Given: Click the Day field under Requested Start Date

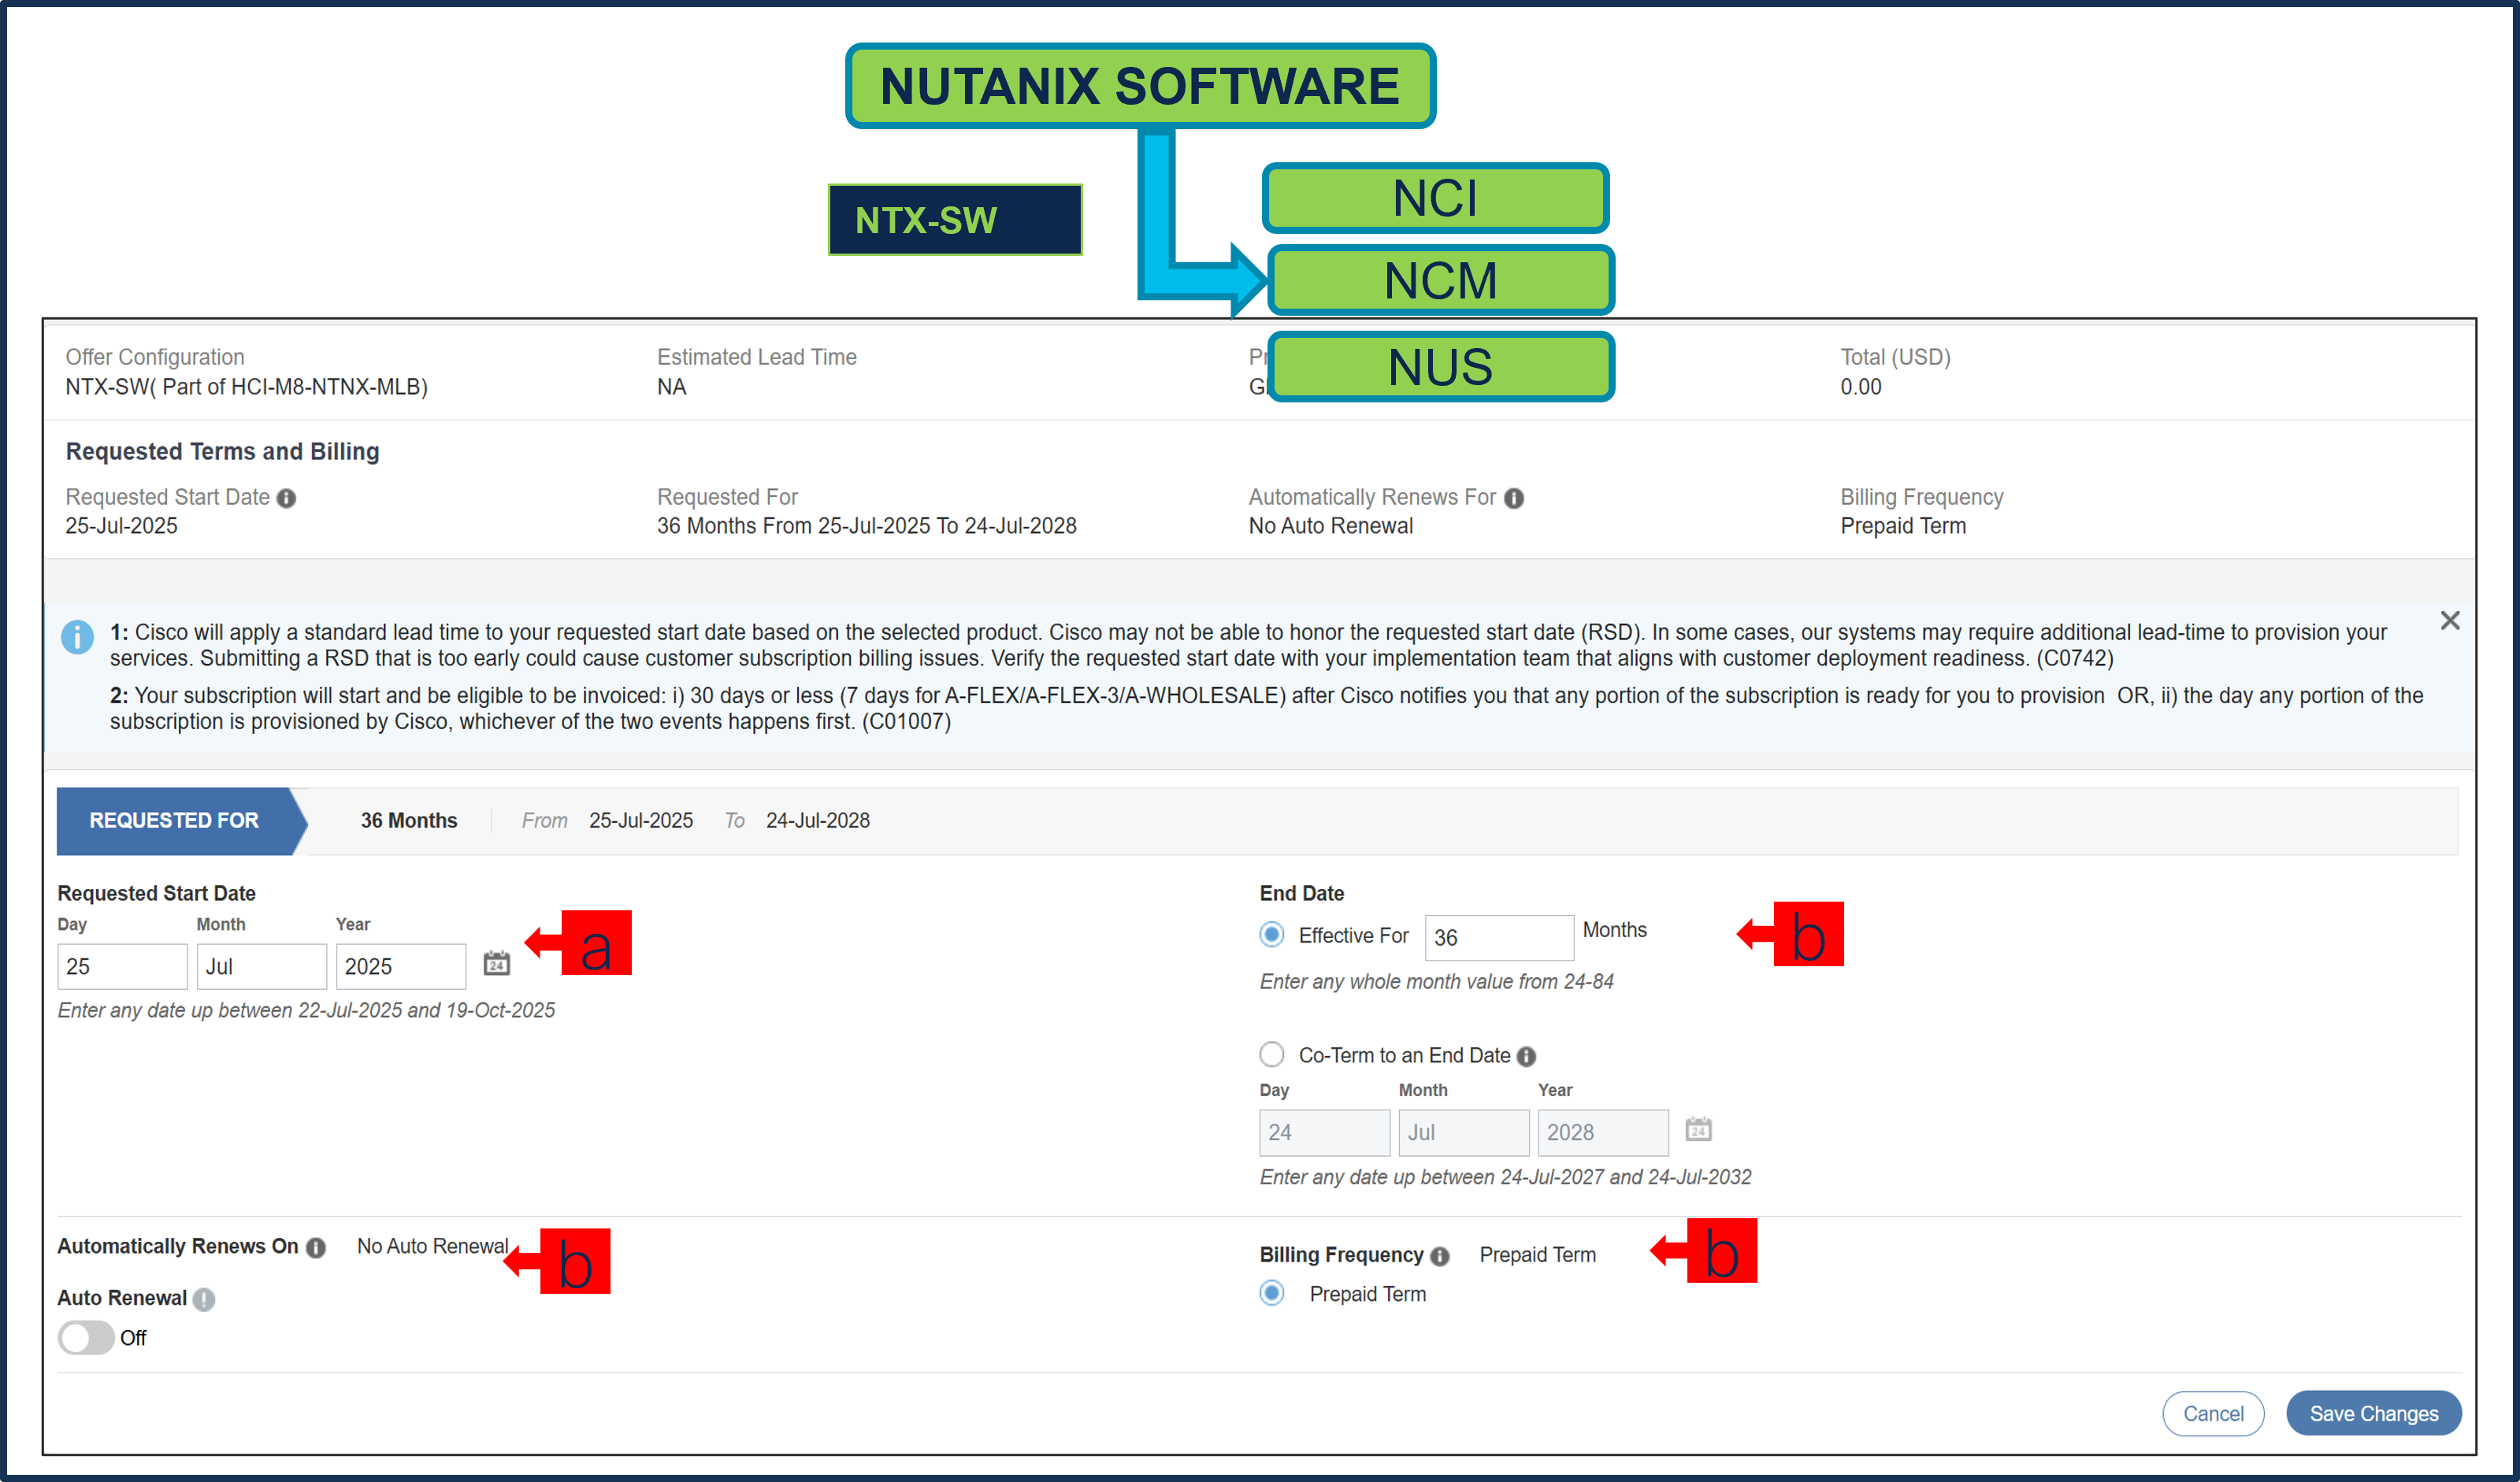Looking at the screenshot, I should point(121,965).
